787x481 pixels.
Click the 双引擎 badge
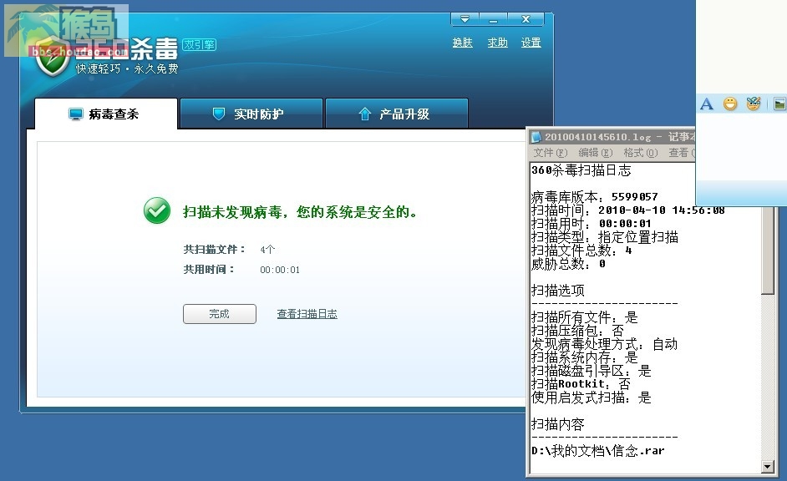click(x=199, y=44)
